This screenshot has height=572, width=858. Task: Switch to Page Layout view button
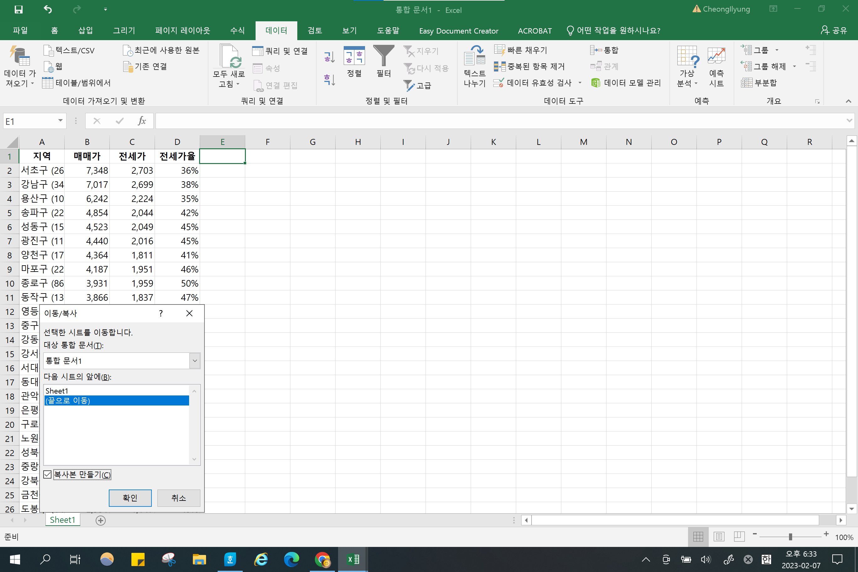(x=719, y=536)
